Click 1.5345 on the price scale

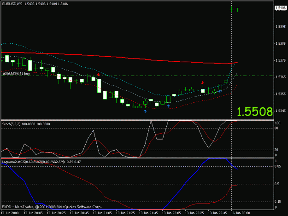click(281, 111)
